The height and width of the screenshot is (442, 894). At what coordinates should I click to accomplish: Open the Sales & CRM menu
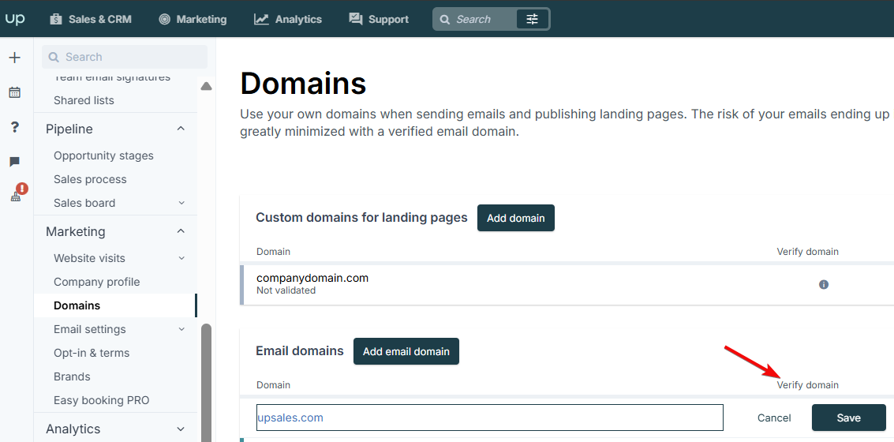click(x=91, y=19)
